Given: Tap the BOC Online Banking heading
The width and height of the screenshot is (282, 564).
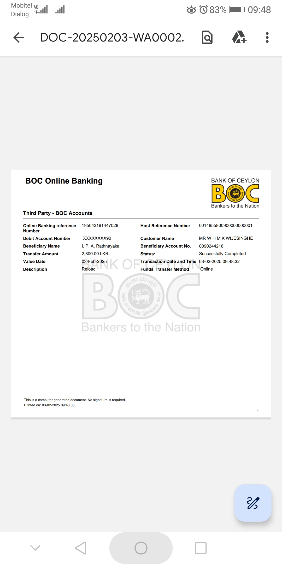Looking at the screenshot, I should 64,181.
